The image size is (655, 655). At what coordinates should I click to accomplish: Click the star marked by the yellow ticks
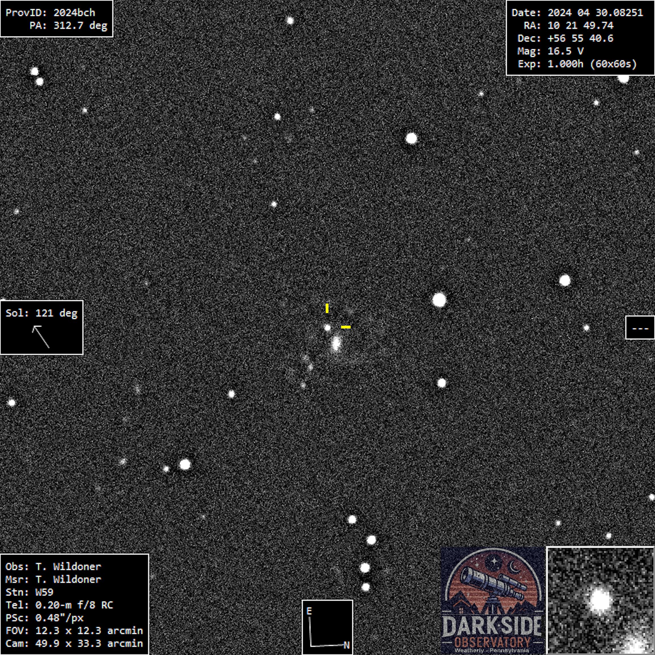coord(327,328)
